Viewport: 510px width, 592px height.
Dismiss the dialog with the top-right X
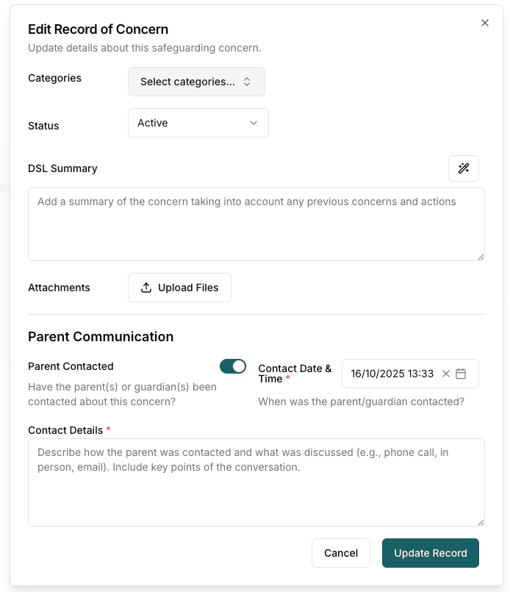click(485, 23)
